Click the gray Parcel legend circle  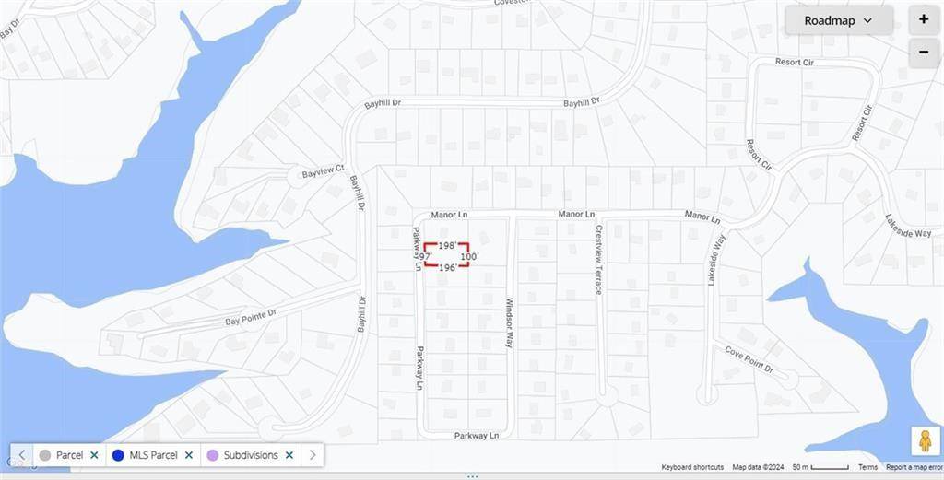coord(44,455)
